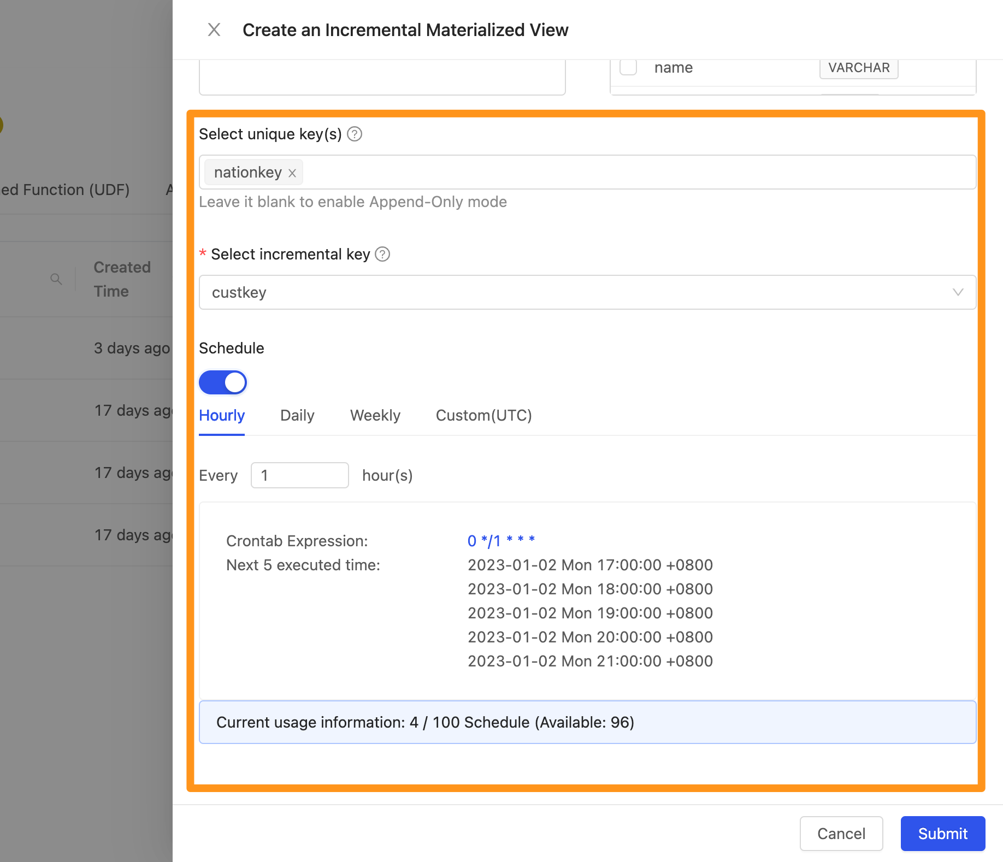Click the VARCHAR type tag for name
Image resolution: width=1003 pixels, height=862 pixels.
click(x=859, y=68)
